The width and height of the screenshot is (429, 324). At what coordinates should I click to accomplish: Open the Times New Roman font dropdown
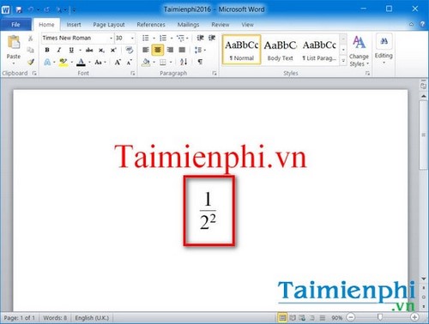(111, 38)
